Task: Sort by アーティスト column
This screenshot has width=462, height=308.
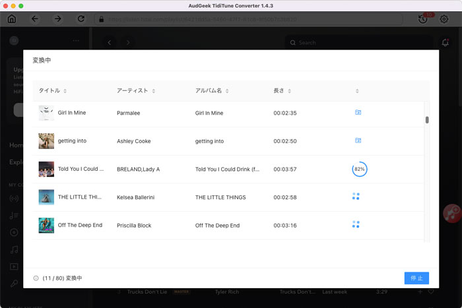Action: coord(154,91)
